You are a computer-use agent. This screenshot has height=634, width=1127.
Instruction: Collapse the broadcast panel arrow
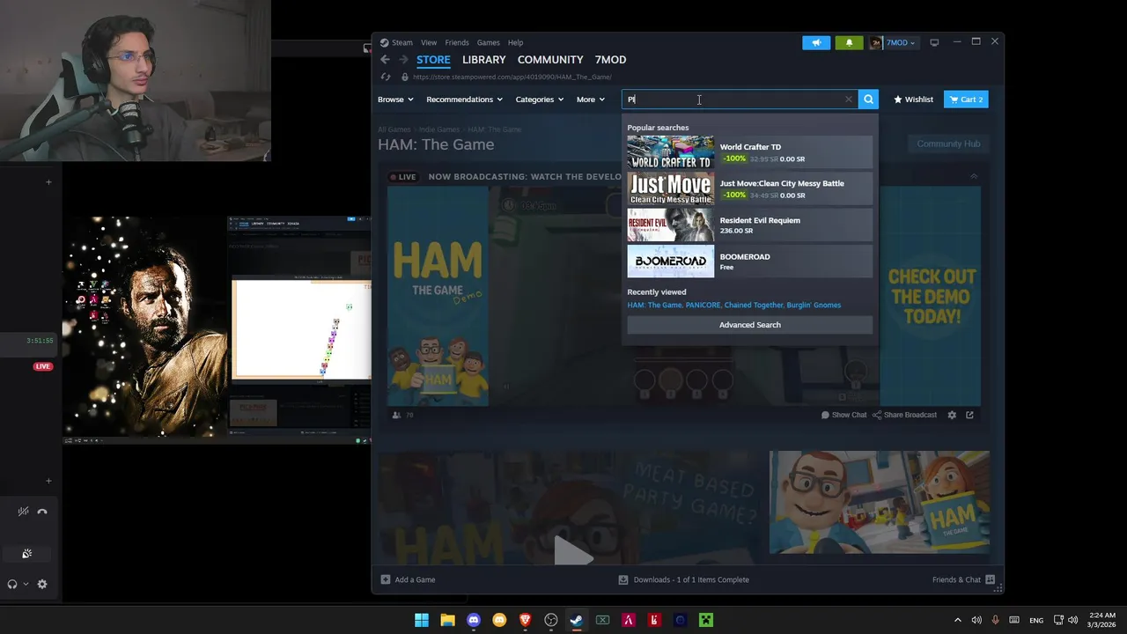point(974,176)
